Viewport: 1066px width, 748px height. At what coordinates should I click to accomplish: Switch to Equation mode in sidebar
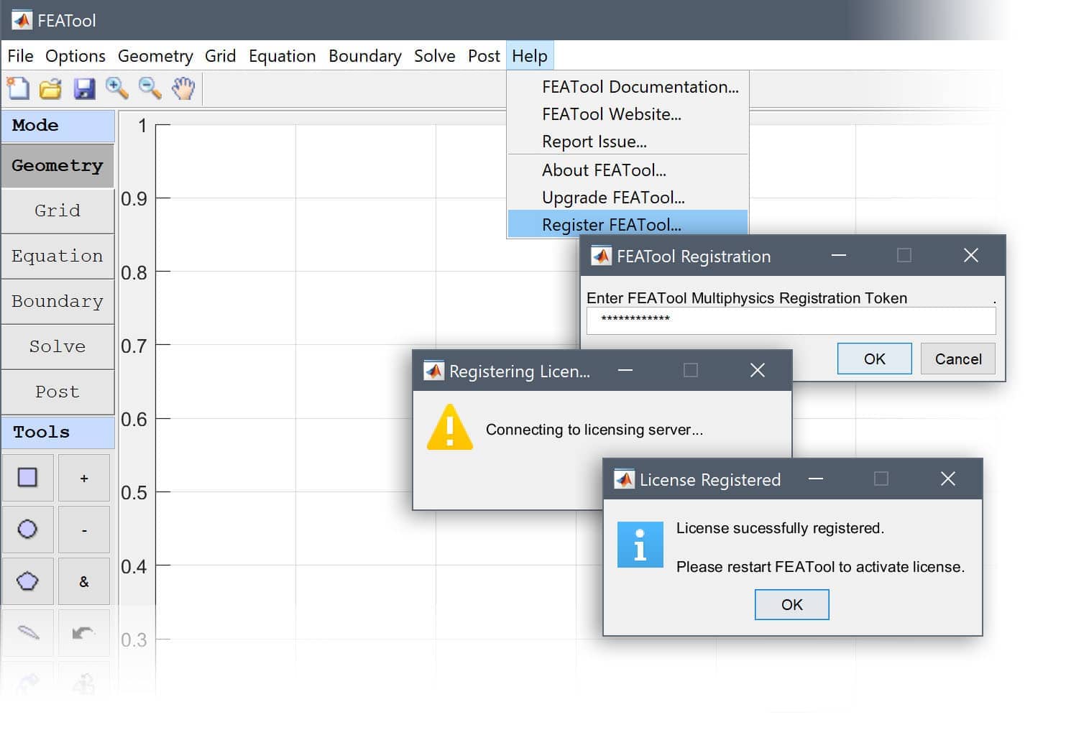[x=58, y=257]
